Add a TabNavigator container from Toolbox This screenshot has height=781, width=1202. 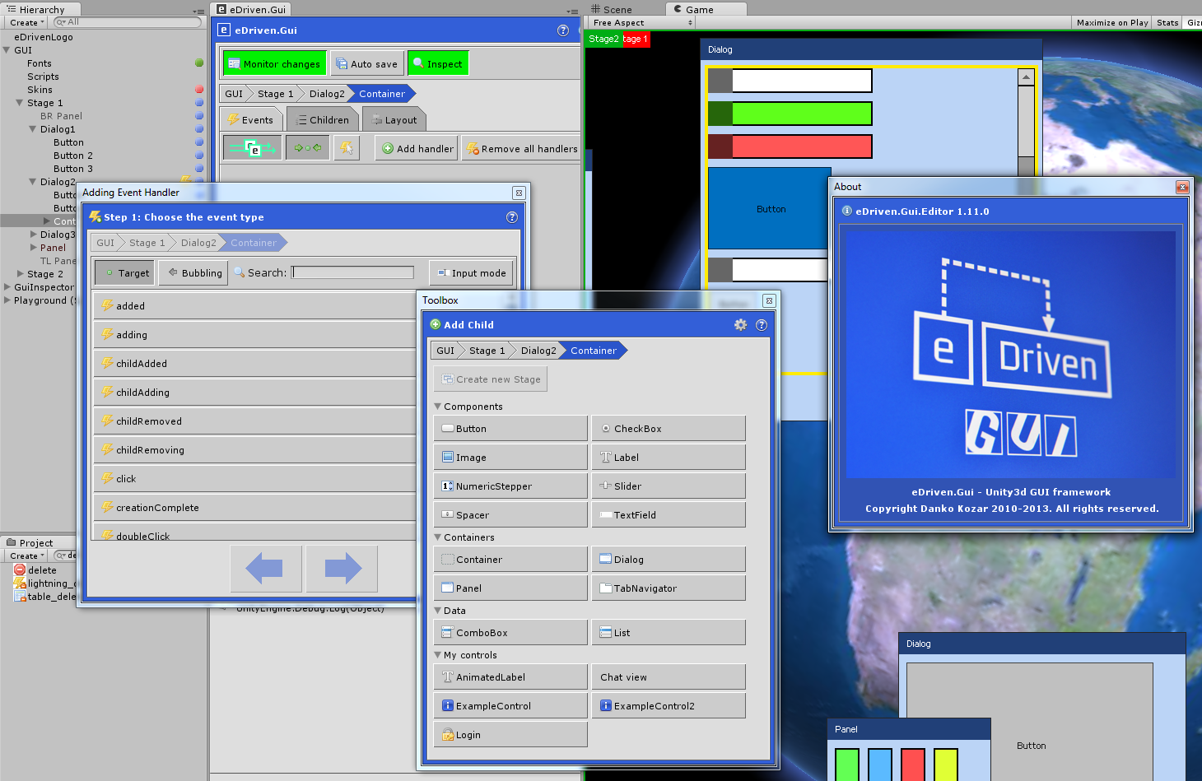[669, 588]
